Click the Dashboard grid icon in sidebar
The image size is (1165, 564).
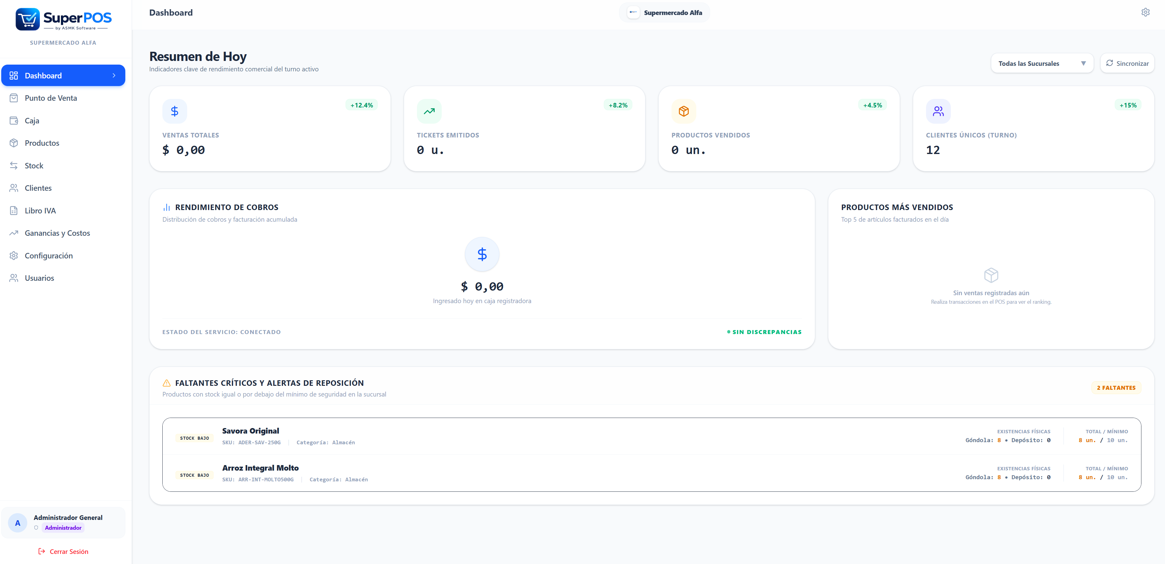pyautogui.click(x=13, y=75)
